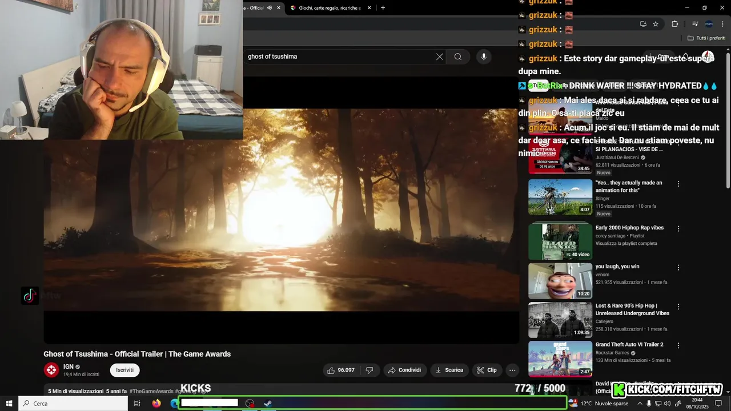The image size is (731, 411).
Task: Click the Windows taskbar Cerca search box
Action: [73, 403]
